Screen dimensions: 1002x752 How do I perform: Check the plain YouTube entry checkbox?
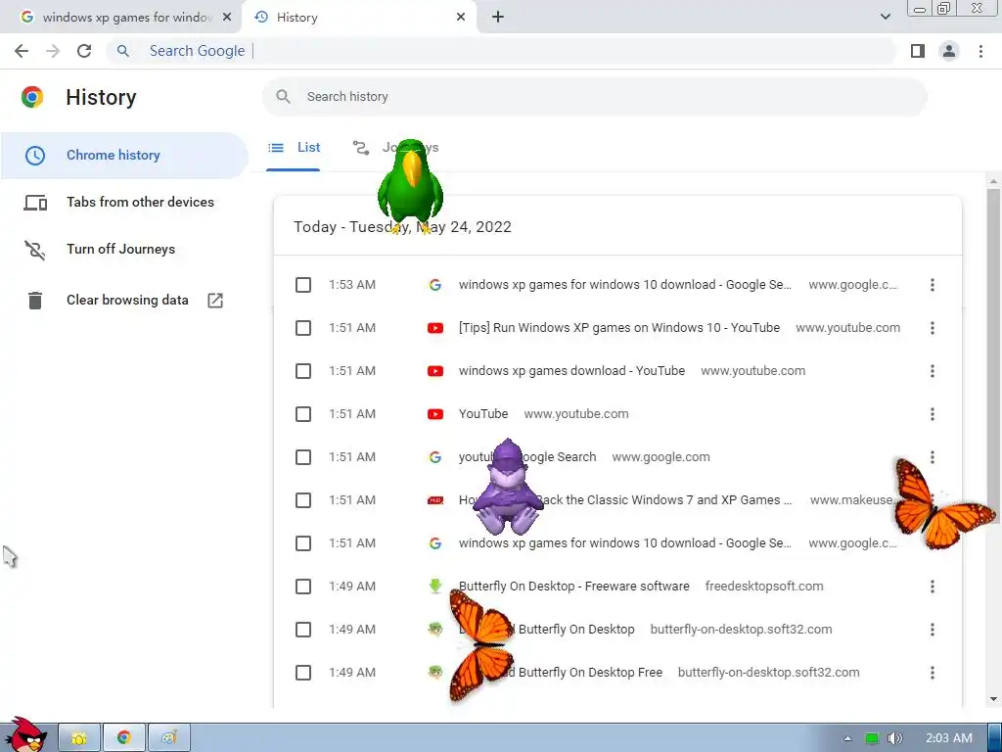(x=303, y=414)
